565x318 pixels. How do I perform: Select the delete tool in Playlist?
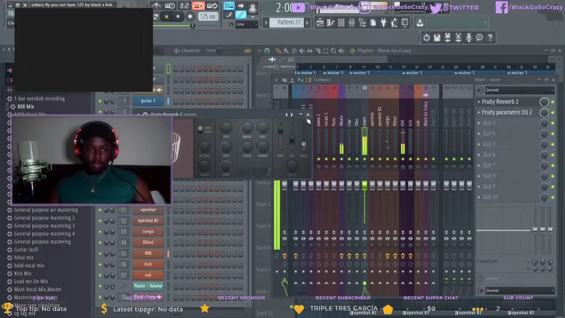(x=294, y=51)
